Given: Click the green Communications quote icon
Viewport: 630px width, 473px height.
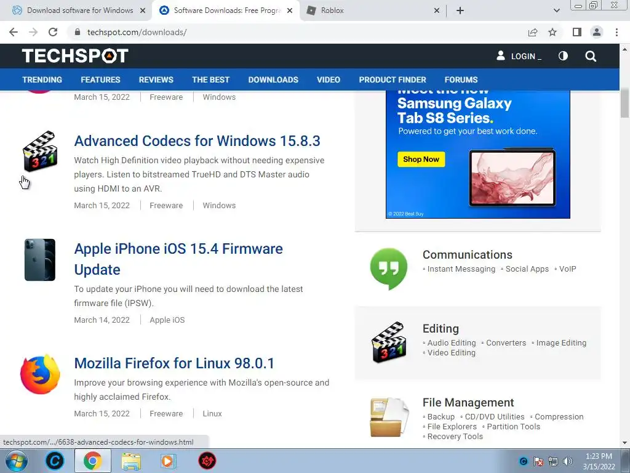Looking at the screenshot, I should coord(389,269).
